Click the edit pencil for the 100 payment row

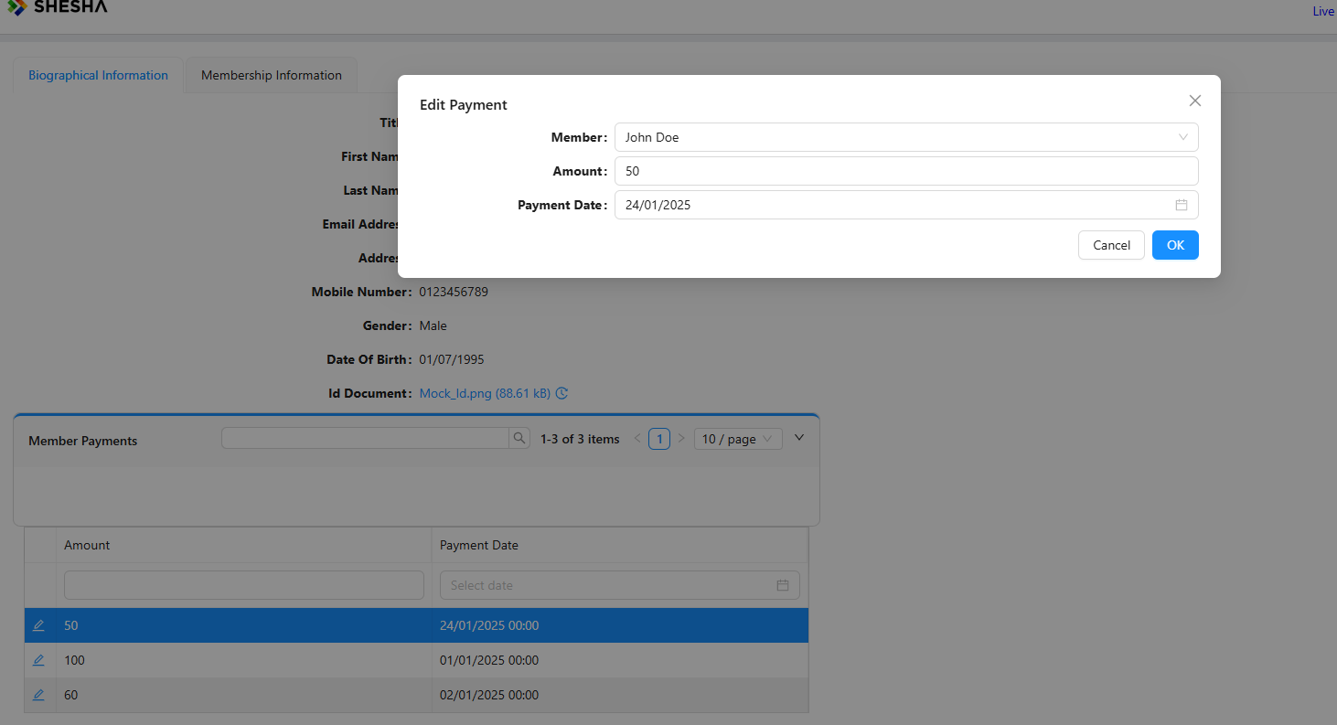click(x=38, y=660)
